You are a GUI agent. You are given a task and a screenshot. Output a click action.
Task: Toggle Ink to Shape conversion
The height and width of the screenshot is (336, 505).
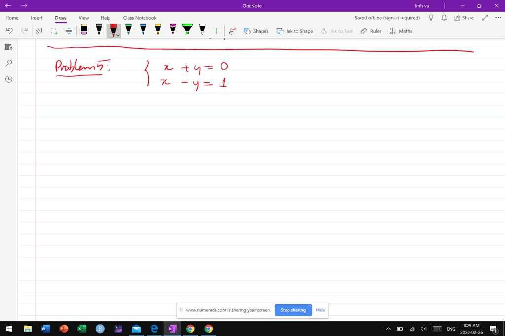coord(294,31)
